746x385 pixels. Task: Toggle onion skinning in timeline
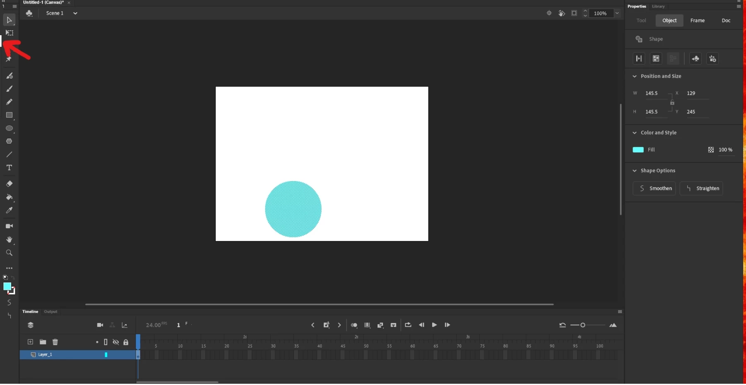point(354,325)
